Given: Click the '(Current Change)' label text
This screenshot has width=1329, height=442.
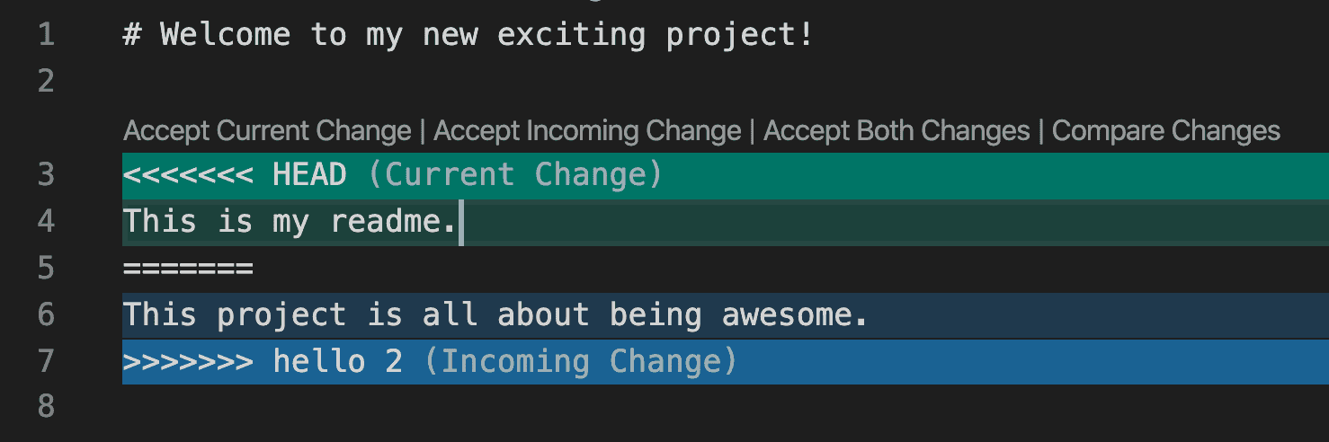Looking at the screenshot, I should pyautogui.click(x=515, y=174).
